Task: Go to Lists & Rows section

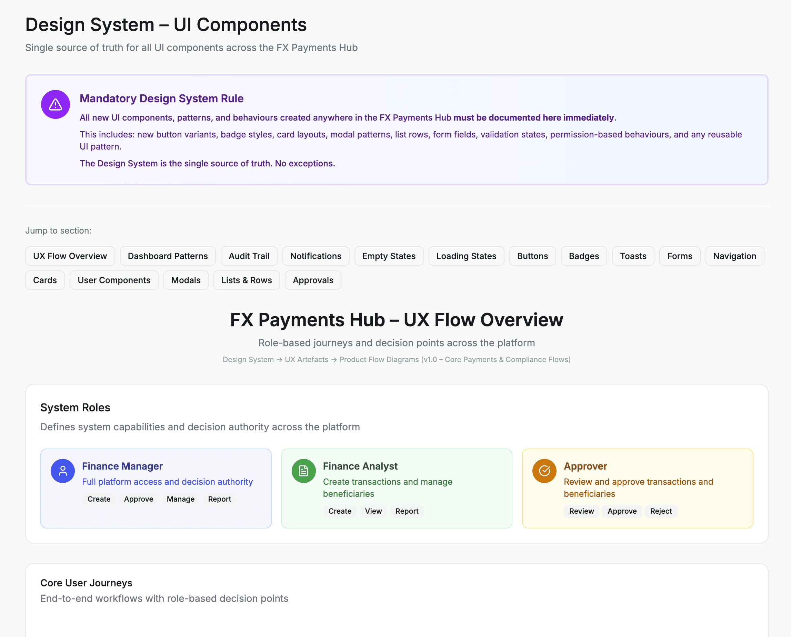Action: click(x=247, y=280)
